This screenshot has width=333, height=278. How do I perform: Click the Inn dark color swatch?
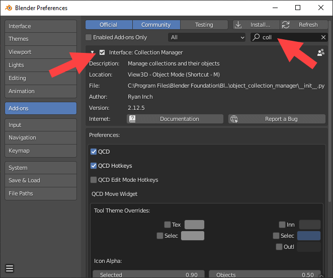[x=310, y=225]
